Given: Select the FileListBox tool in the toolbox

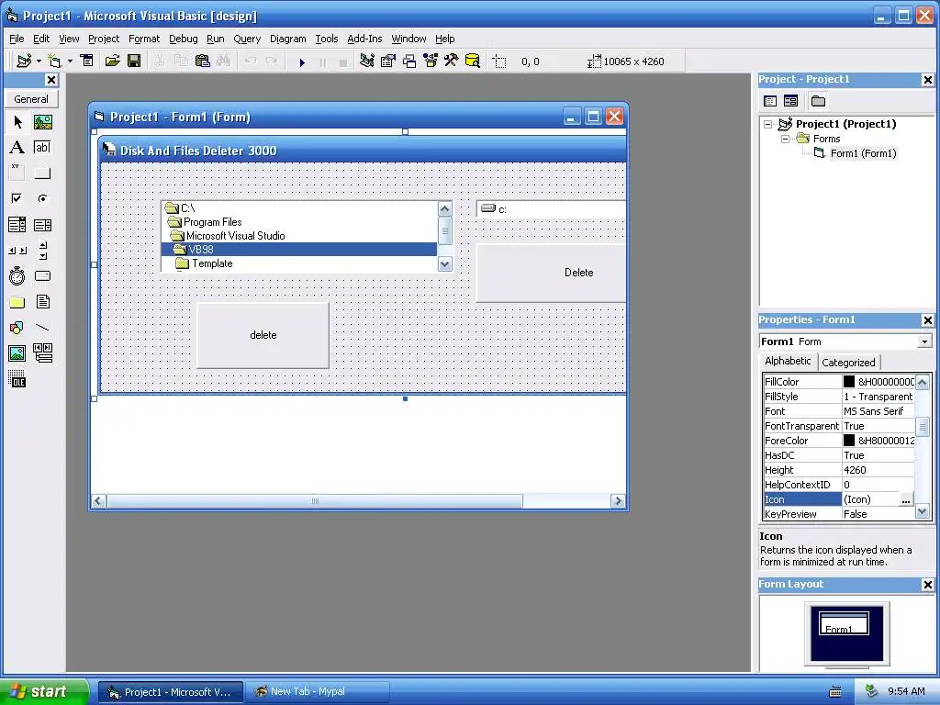Looking at the screenshot, I should tap(42, 302).
